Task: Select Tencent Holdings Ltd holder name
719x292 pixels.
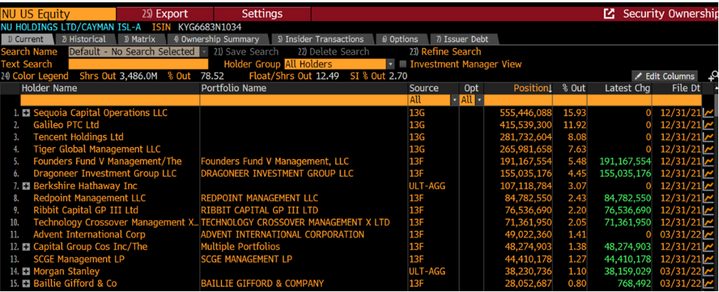Action: [x=78, y=137]
